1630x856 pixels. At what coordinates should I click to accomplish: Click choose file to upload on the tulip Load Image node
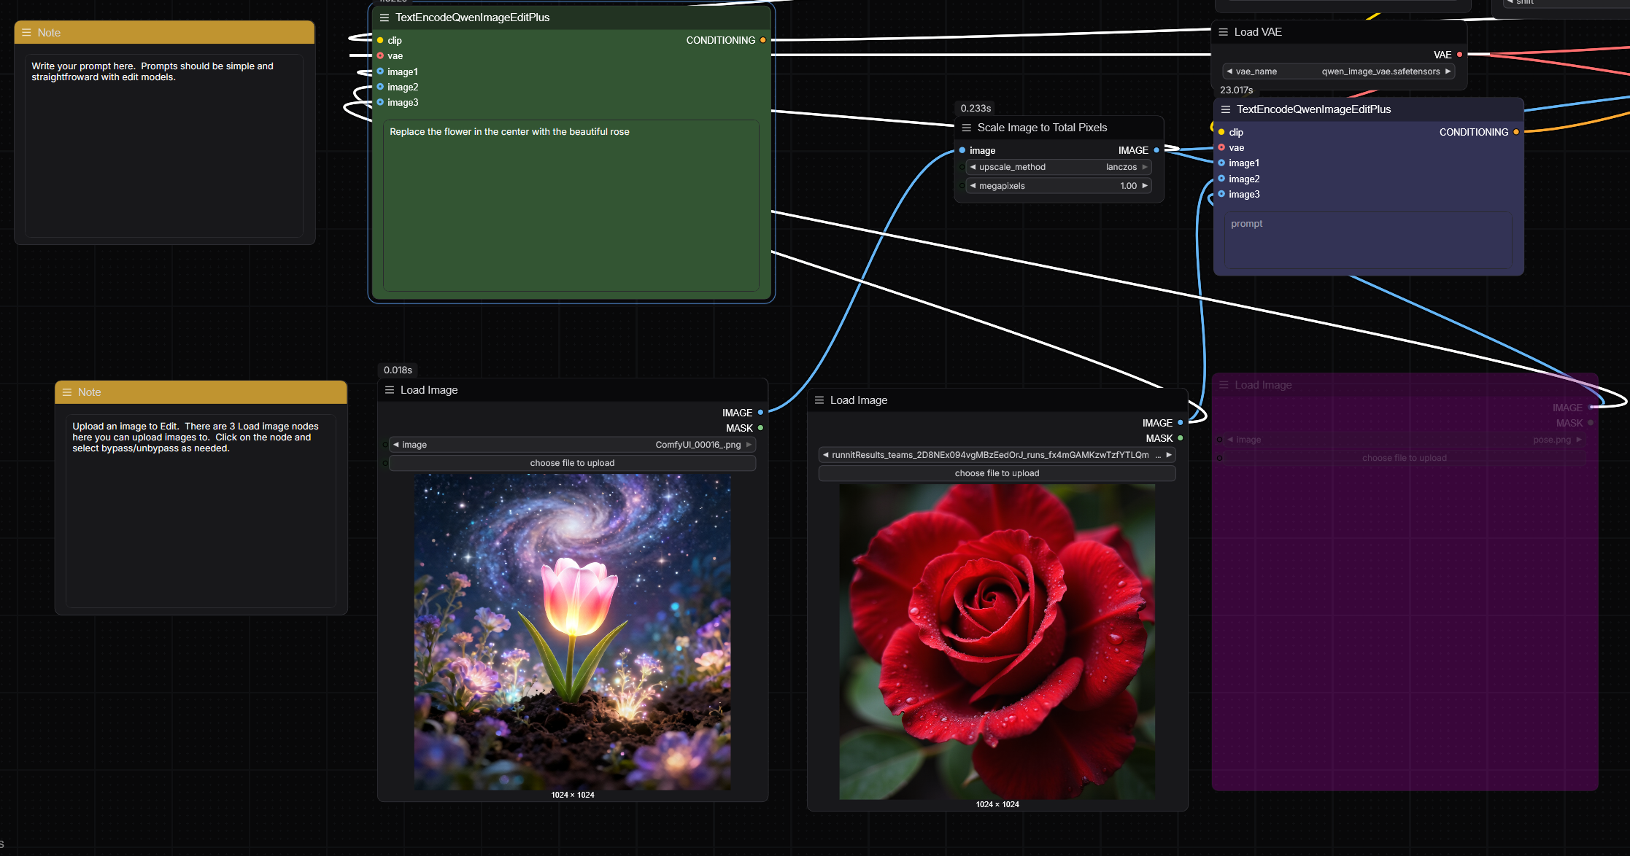[x=572, y=462]
